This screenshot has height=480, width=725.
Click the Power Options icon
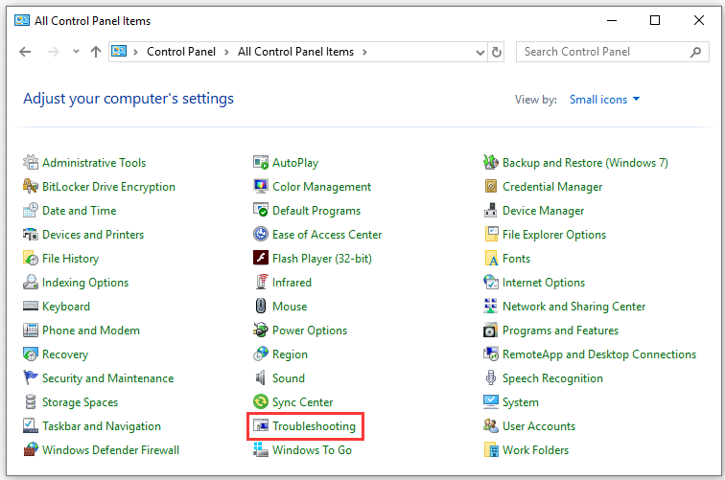pos(261,330)
